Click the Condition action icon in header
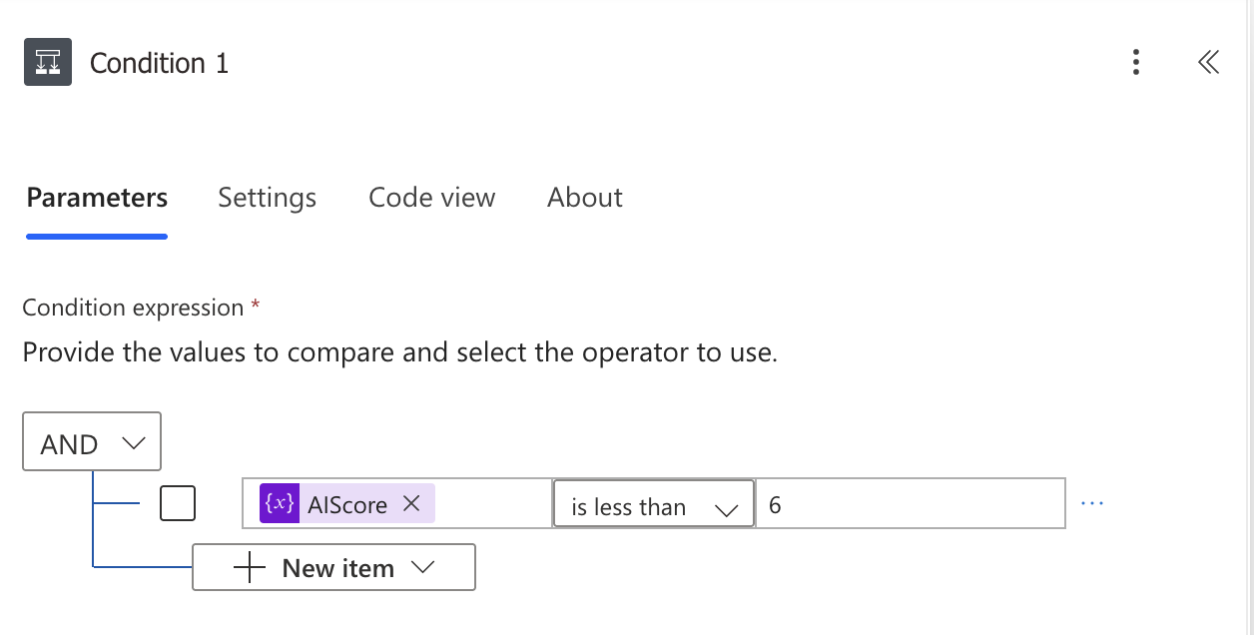1254x635 pixels. (x=47, y=63)
